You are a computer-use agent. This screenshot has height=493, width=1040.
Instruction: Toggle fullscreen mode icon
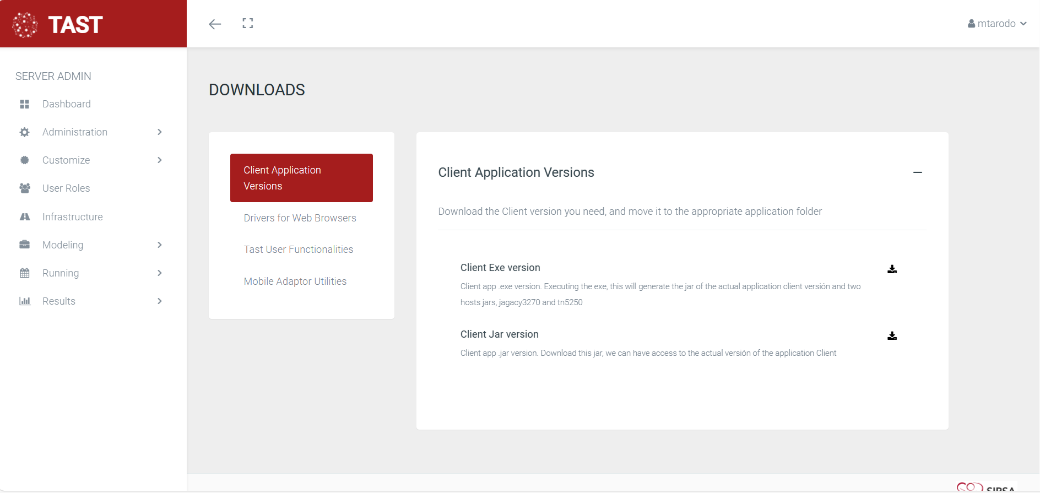point(248,23)
